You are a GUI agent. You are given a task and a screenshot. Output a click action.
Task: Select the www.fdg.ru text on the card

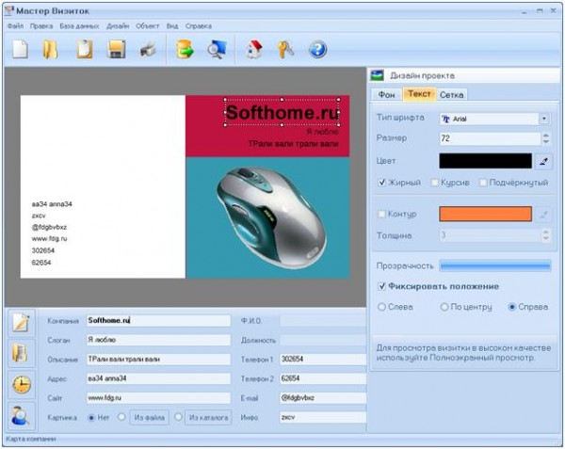point(49,238)
